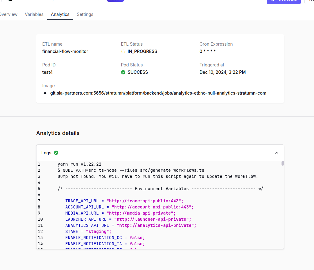Click log line with NODE_PATH=src ts-node
This screenshot has width=314, height=270.
click(131, 170)
